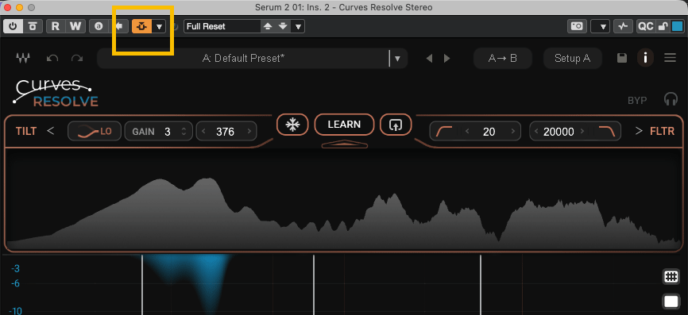Click the snowflake freeze icon
Viewport: 688px width, 315px height.
tap(292, 125)
